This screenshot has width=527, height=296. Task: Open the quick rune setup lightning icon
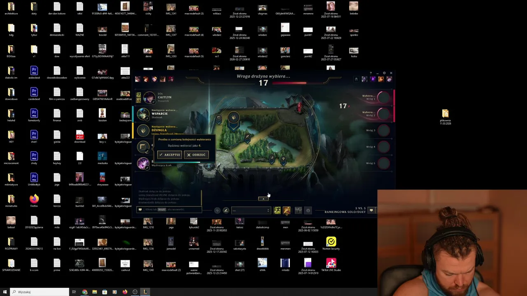coord(217,210)
